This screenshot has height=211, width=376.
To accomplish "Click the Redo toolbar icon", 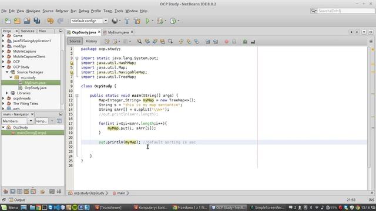I will [x=60, y=21].
